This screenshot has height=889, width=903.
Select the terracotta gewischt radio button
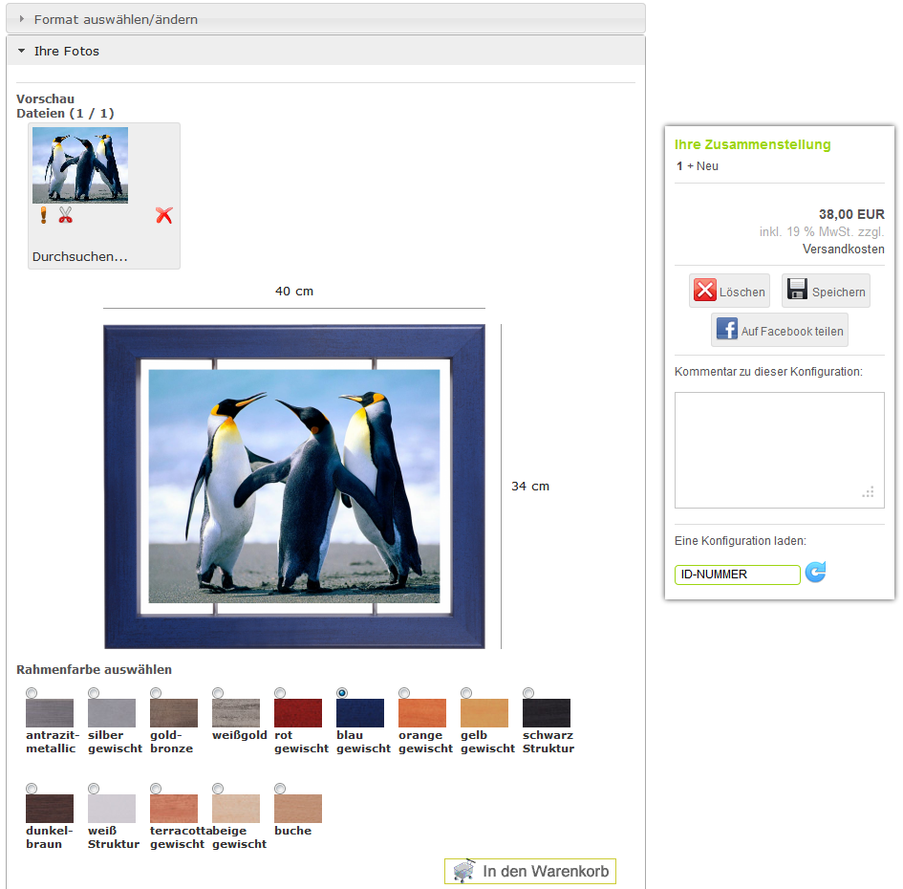tap(156, 789)
